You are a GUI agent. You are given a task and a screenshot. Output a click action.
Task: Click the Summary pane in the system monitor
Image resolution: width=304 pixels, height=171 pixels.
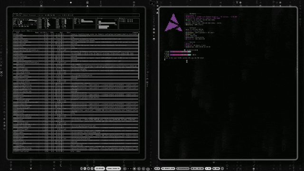coord(25,24)
